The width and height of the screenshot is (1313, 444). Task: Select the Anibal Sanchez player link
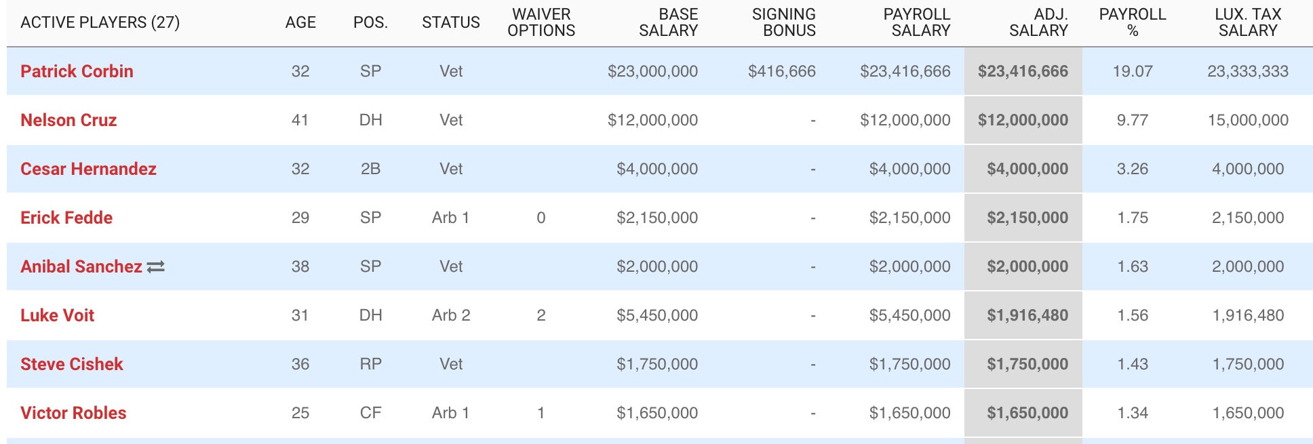coord(81,266)
